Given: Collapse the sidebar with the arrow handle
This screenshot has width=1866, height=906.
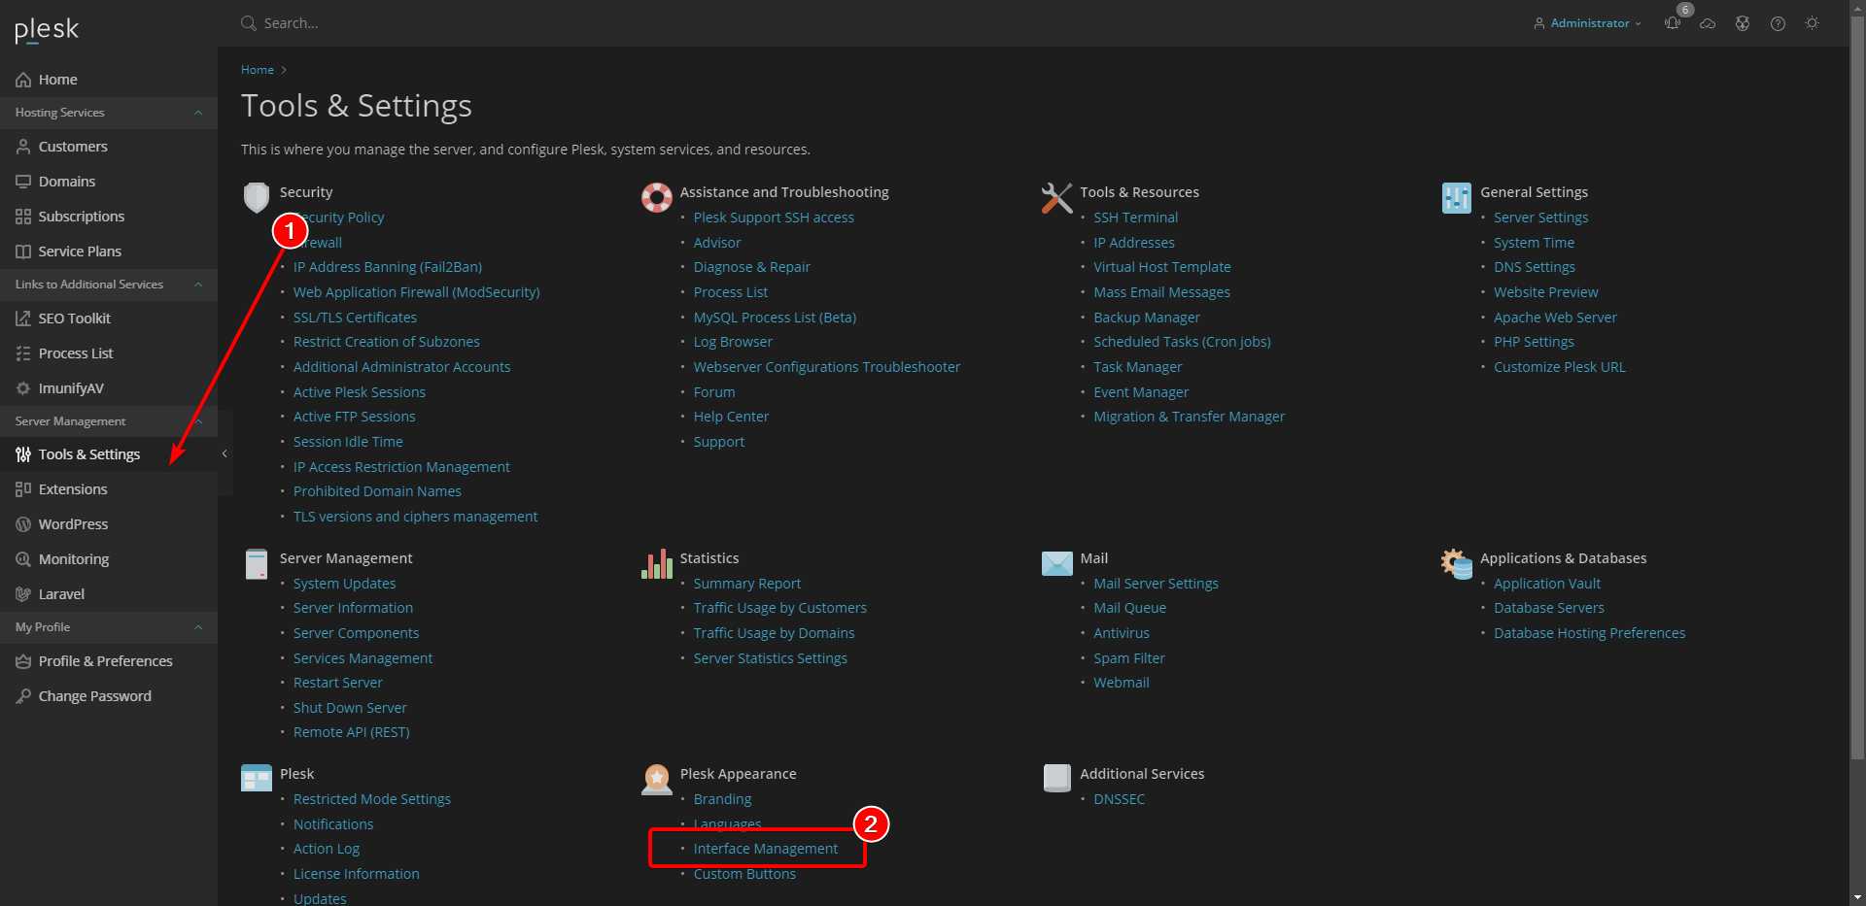Looking at the screenshot, I should 225,453.
